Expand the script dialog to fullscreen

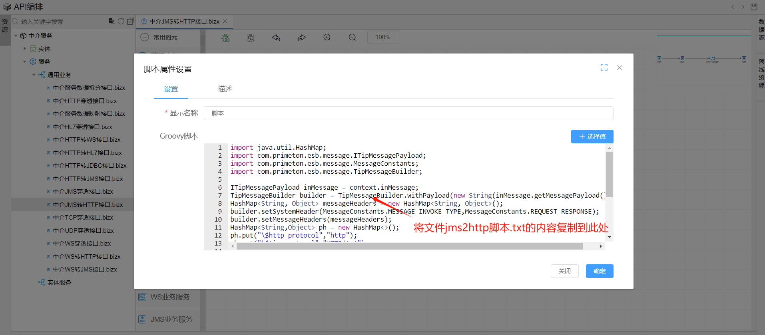(x=604, y=67)
